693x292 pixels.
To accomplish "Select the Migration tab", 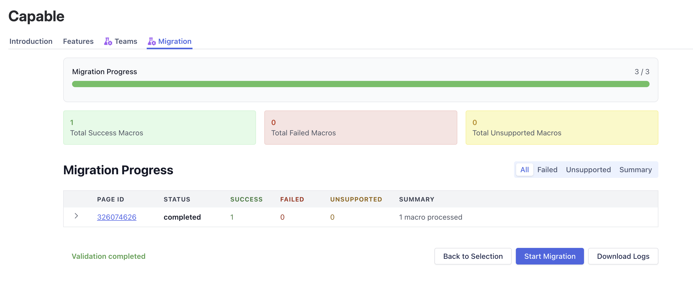I will coord(175,41).
